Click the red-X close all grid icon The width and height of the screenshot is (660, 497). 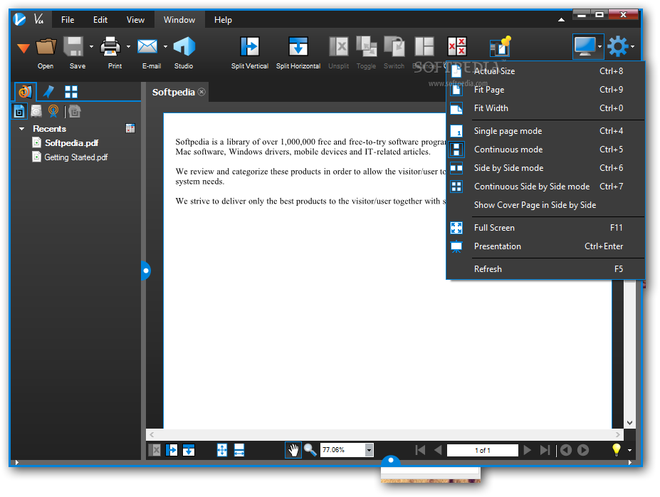tap(457, 47)
